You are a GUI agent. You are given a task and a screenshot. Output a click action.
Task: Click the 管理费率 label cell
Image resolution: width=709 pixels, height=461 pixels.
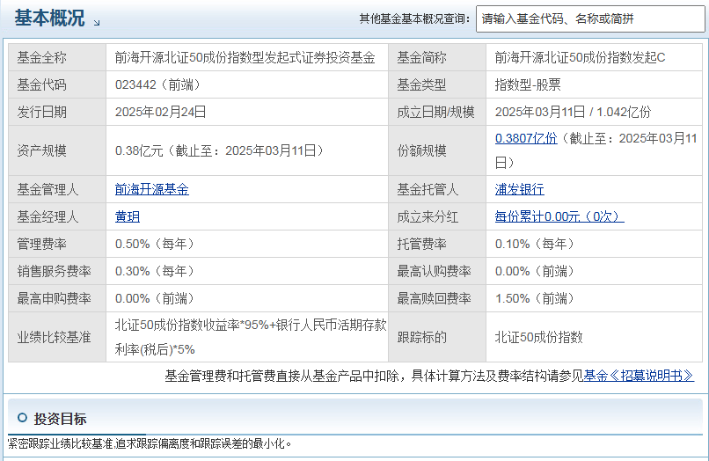57,245
